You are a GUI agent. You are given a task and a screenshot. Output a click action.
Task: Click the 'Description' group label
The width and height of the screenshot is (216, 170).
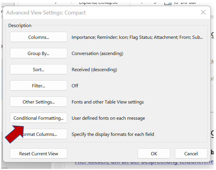20,26
